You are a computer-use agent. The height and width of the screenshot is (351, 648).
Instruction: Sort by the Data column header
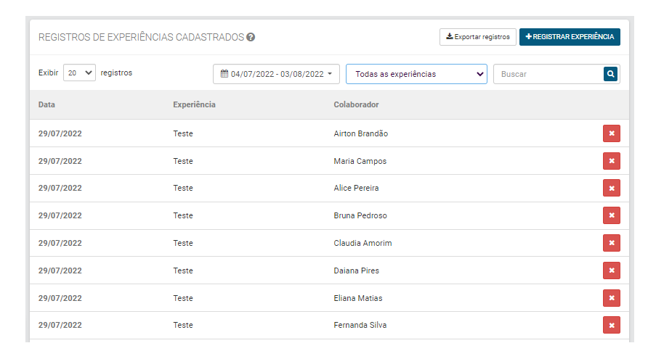46,104
